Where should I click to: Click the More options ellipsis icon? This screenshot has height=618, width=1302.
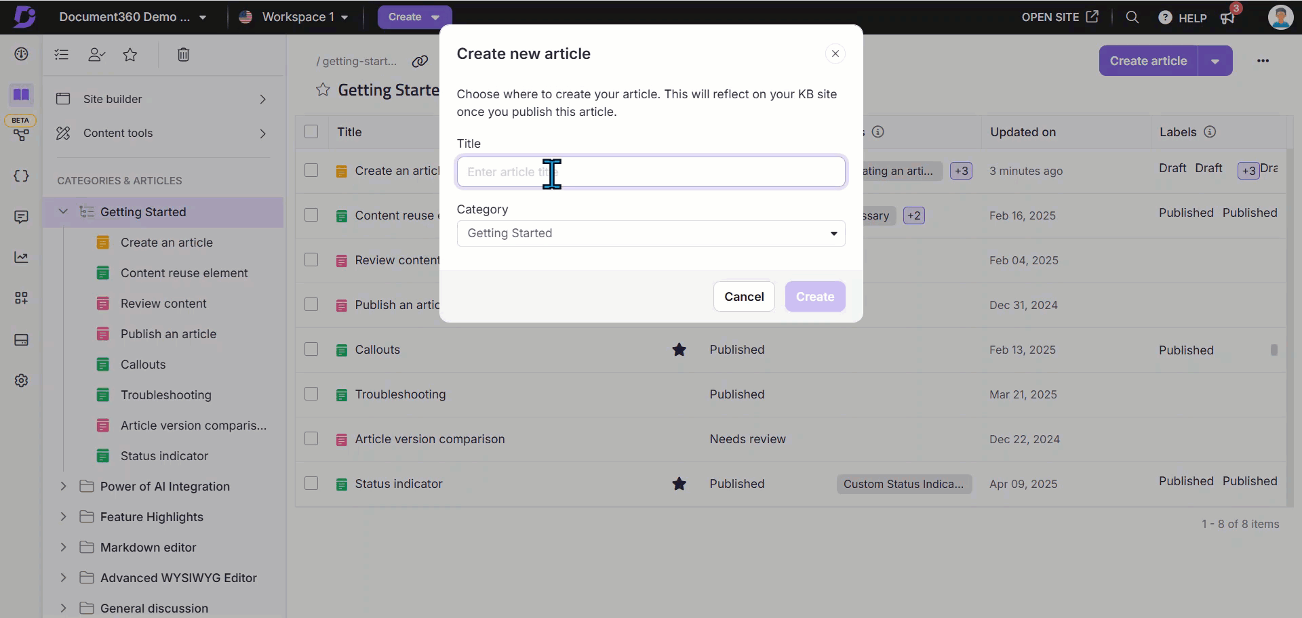click(x=1263, y=60)
